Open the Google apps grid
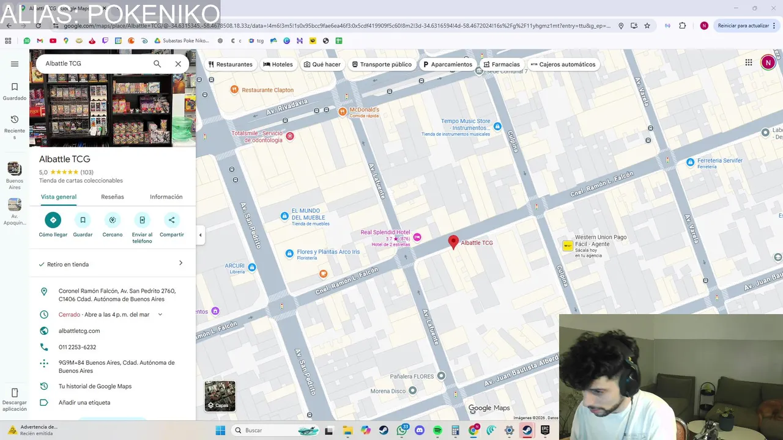The height and width of the screenshot is (440, 783). (x=749, y=62)
